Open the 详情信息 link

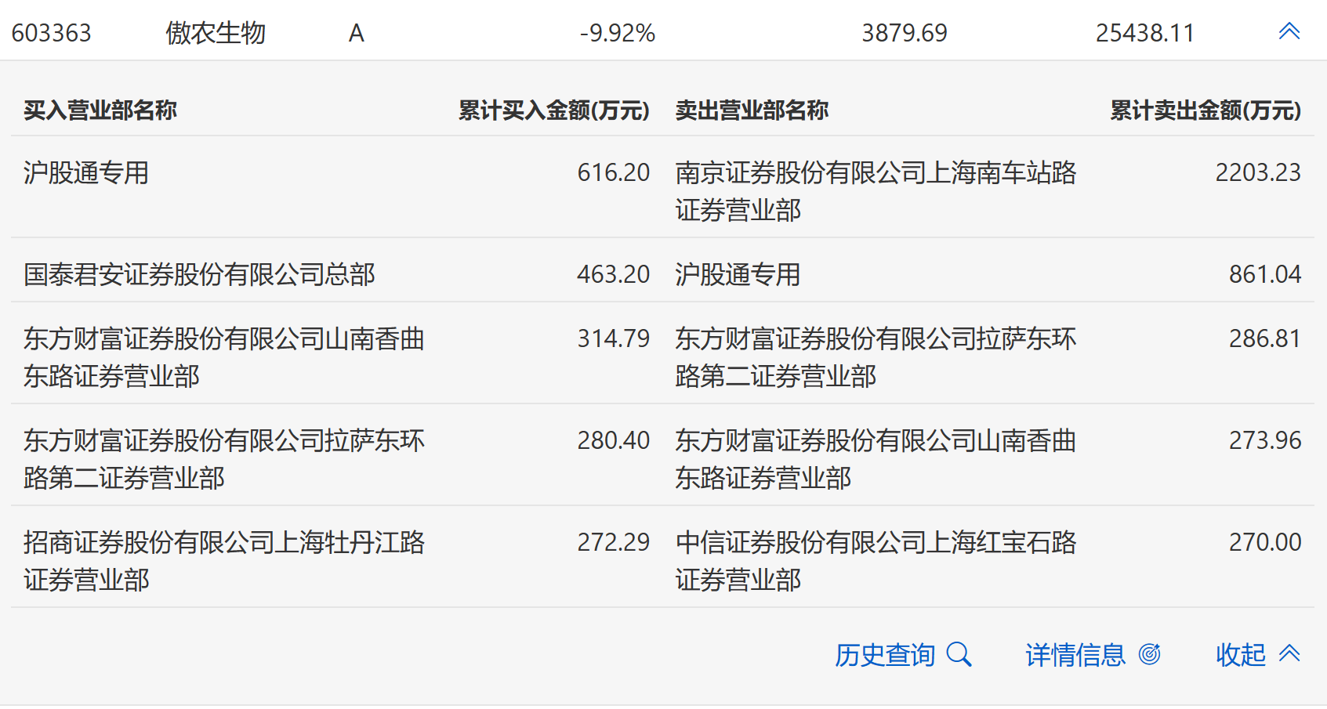[x=1075, y=654]
